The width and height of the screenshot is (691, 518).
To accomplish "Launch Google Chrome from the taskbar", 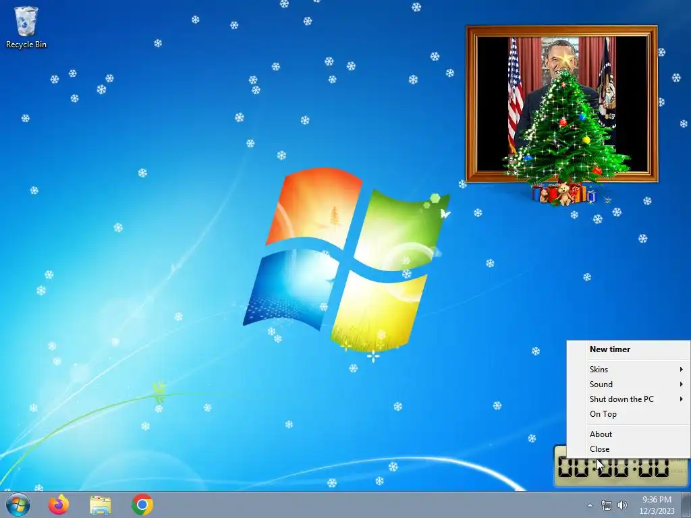I will (142, 505).
